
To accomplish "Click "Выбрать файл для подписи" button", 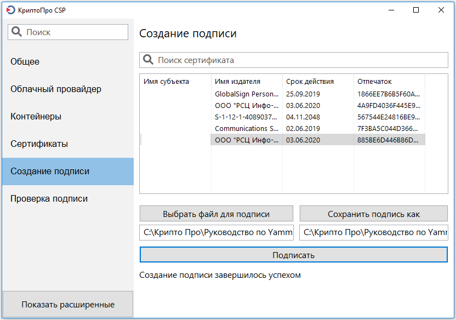I will click(x=216, y=214).
